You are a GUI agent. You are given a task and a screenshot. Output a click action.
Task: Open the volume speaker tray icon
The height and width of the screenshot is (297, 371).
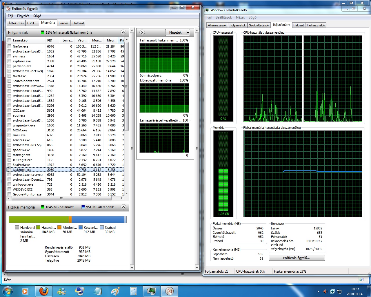325,291
